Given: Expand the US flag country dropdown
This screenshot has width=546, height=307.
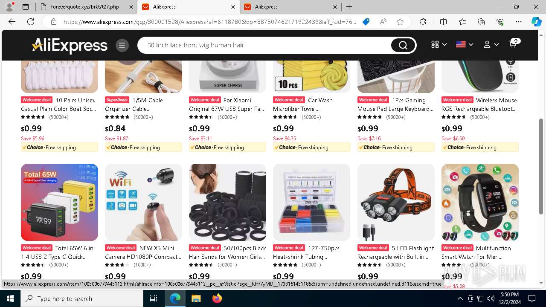Looking at the screenshot, I should 465,44.
